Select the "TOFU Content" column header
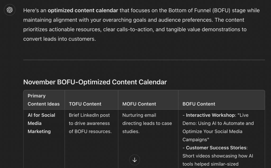 (85, 104)
